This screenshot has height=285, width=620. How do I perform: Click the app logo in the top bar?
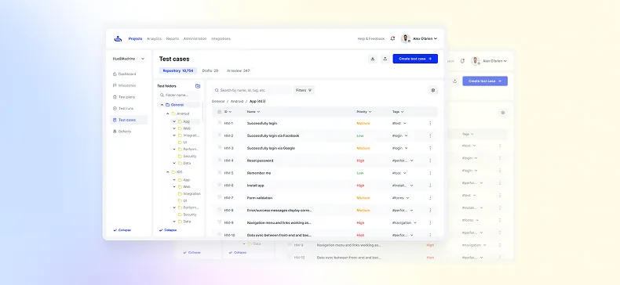[118, 38]
